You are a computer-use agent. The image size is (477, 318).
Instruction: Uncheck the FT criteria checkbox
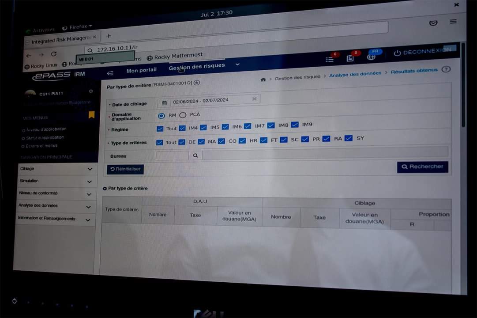pos(264,140)
